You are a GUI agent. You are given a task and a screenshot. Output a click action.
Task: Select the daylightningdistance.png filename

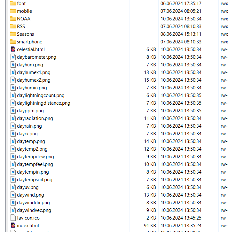[x=43, y=103]
